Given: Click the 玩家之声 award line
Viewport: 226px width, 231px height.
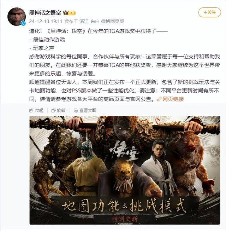Looking at the screenshot, I should [x=42, y=48].
